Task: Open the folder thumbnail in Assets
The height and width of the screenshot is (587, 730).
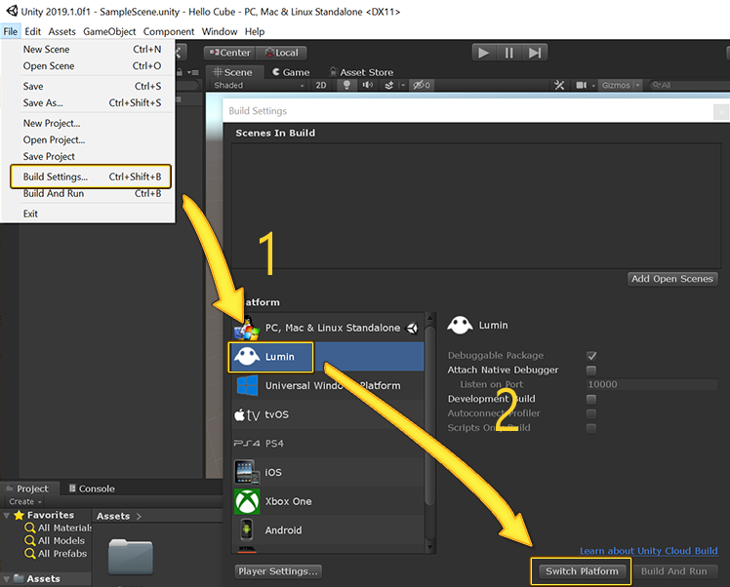Action: pyautogui.click(x=131, y=557)
